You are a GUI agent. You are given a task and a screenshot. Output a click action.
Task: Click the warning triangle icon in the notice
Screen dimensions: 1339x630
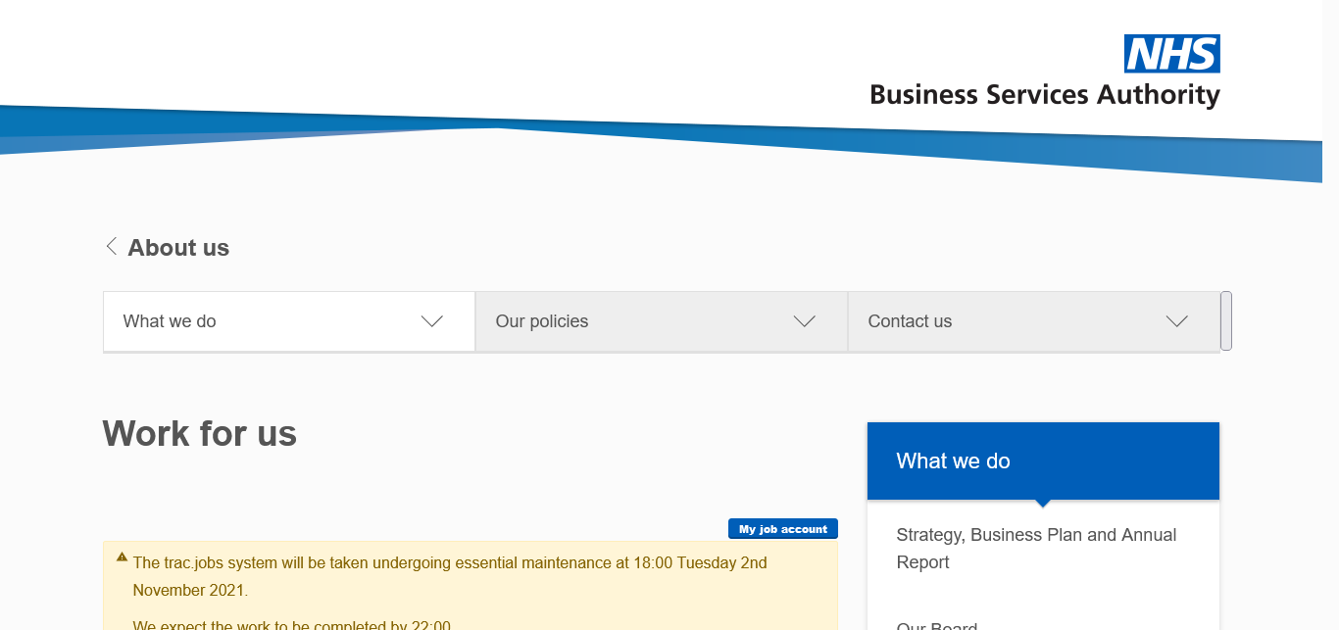122,557
